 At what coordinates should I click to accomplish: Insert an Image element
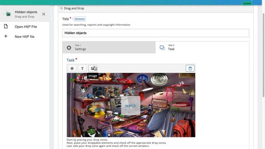click(x=93, y=68)
